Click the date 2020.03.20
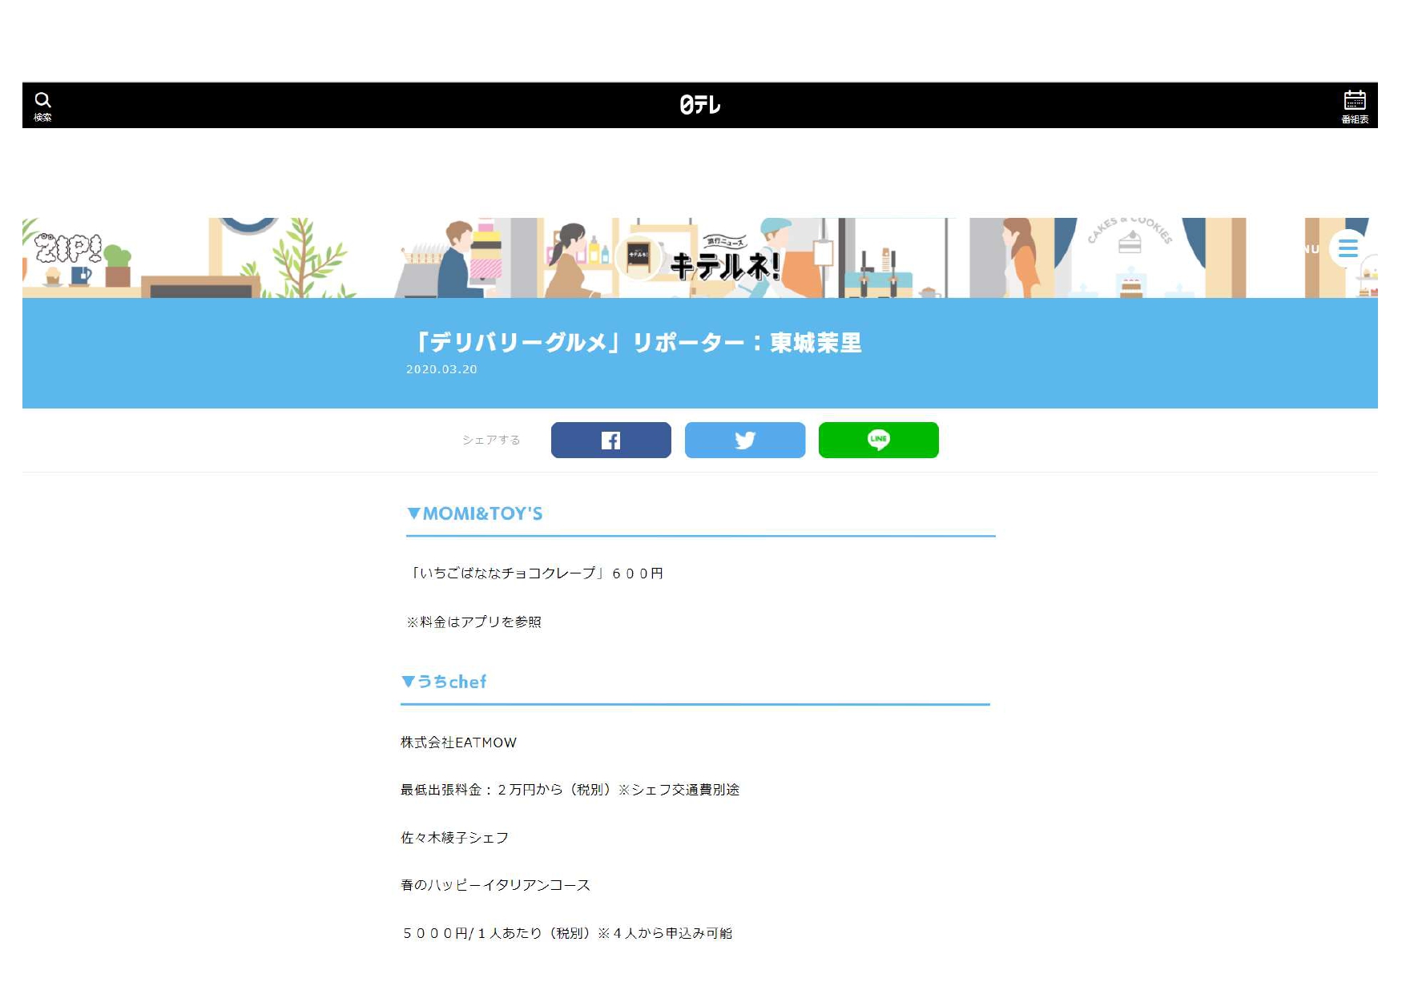 tap(441, 369)
